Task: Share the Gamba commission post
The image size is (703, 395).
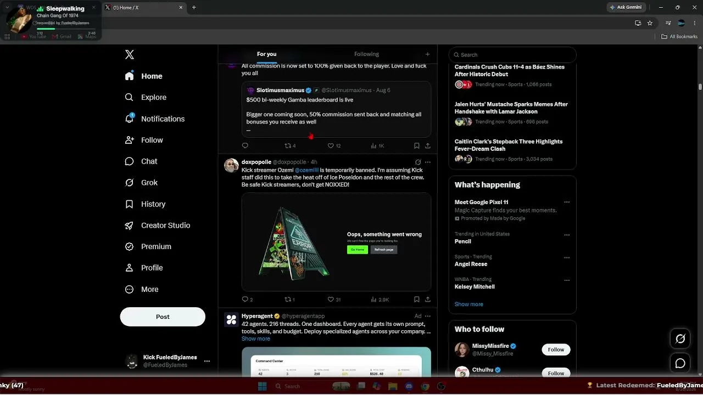Action: 428,146
